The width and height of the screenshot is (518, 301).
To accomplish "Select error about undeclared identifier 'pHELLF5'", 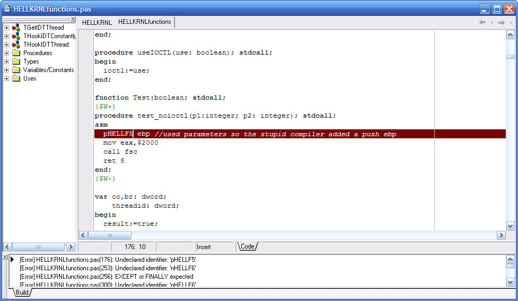I will [x=108, y=260].
